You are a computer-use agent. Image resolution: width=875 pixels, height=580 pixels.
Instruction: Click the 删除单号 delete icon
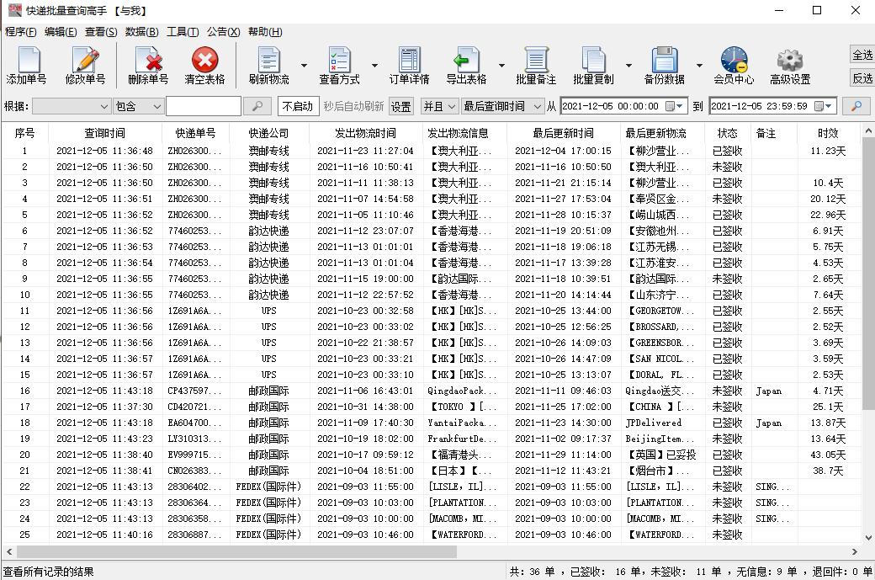coord(147,65)
